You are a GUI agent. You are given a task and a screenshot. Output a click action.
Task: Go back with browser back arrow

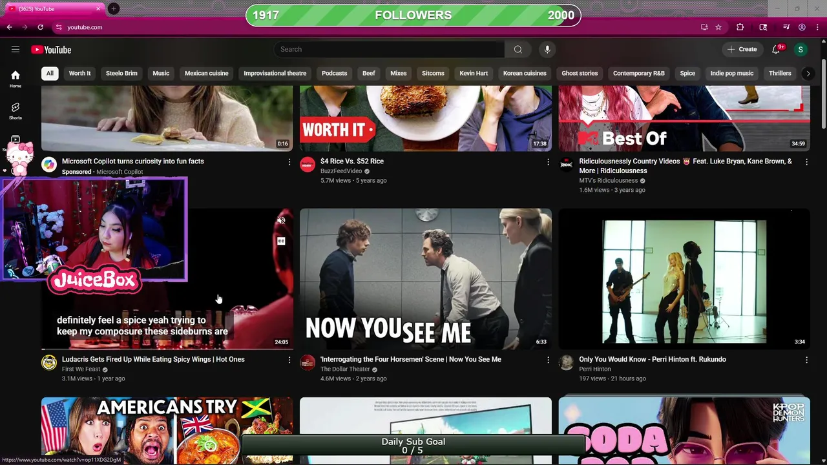(x=10, y=27)
